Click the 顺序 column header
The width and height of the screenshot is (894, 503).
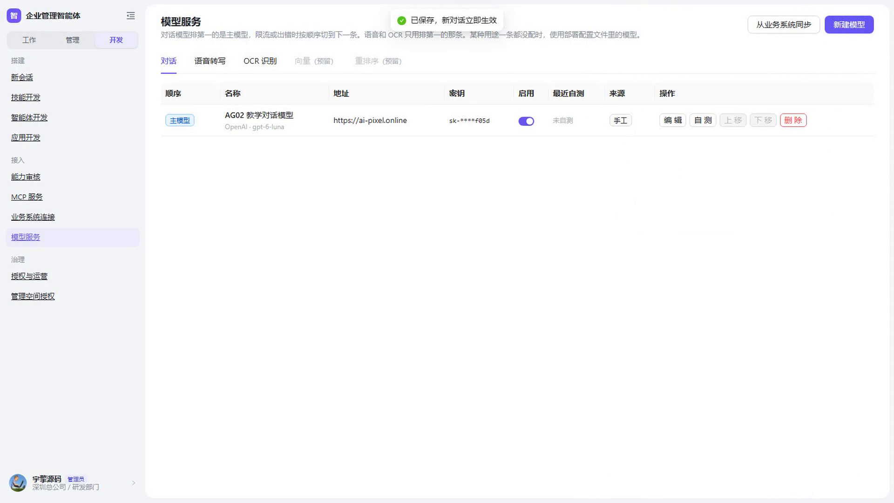173,94
